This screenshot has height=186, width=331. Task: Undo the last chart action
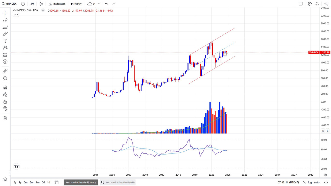(107, 4)
